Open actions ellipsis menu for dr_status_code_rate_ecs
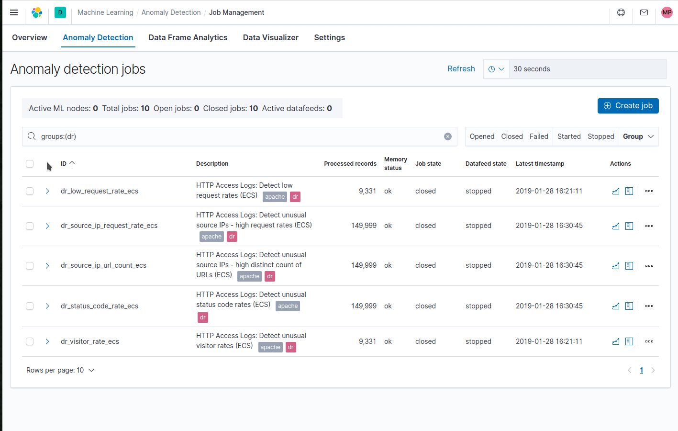 point(649,306)
